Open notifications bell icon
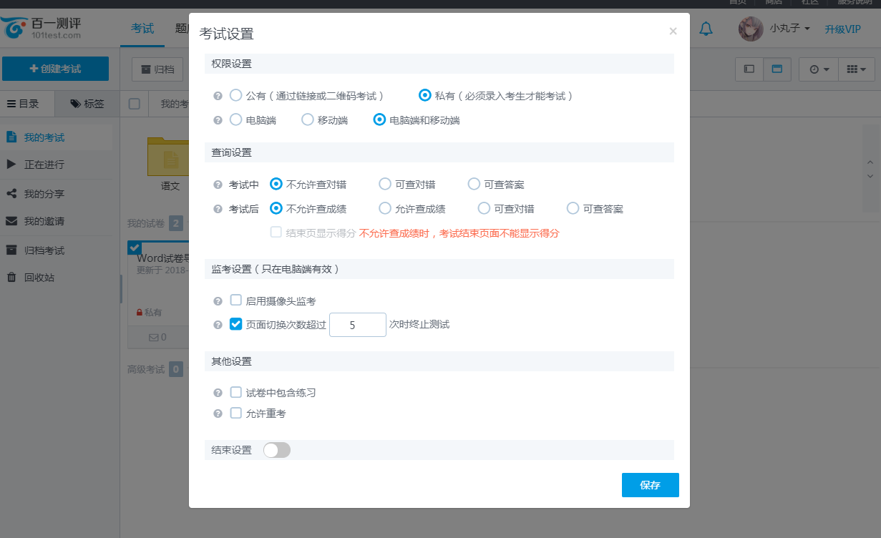881x538 pixels. coord(706,29)
